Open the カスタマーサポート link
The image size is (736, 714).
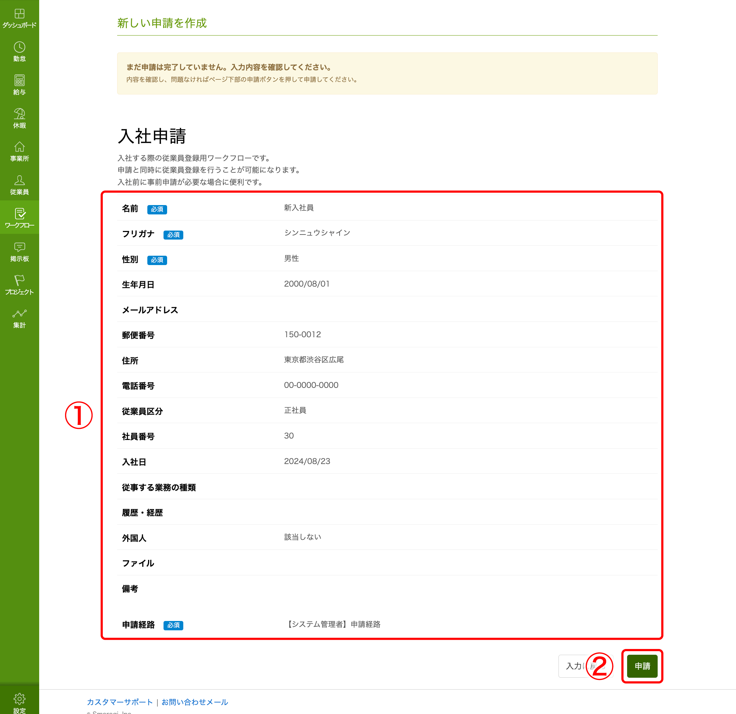pos(120,702)
